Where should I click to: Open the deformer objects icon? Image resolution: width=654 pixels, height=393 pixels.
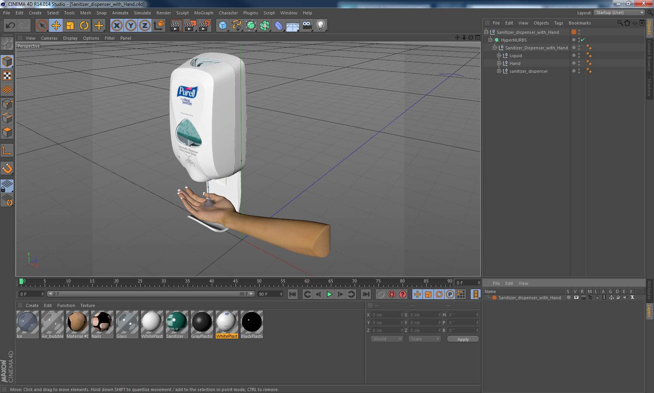[279, 26]
